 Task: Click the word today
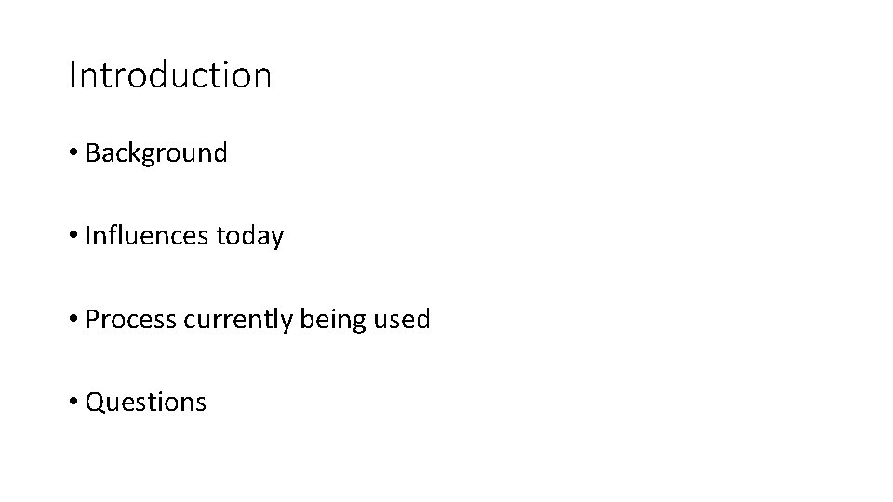tap(249, 236)
